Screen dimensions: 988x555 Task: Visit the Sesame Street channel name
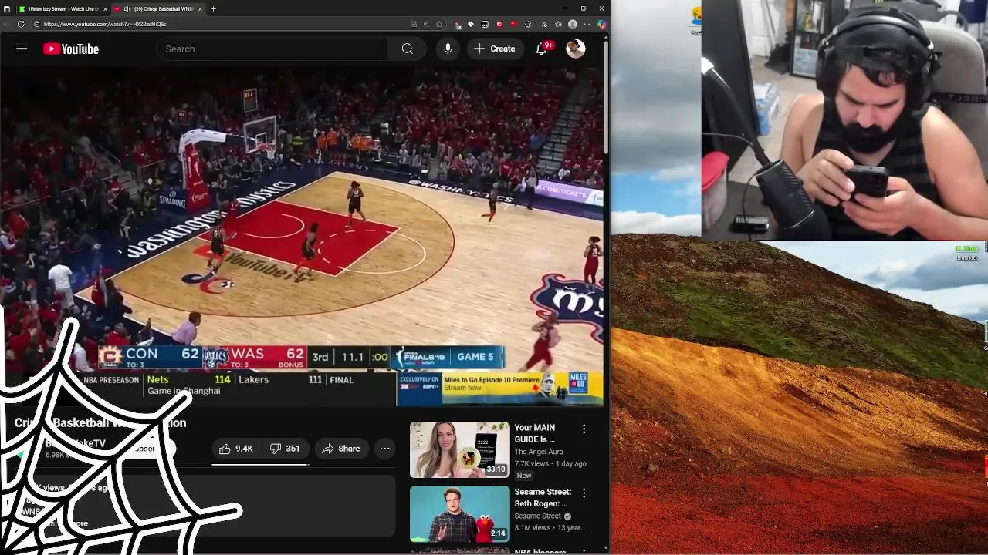538,516
